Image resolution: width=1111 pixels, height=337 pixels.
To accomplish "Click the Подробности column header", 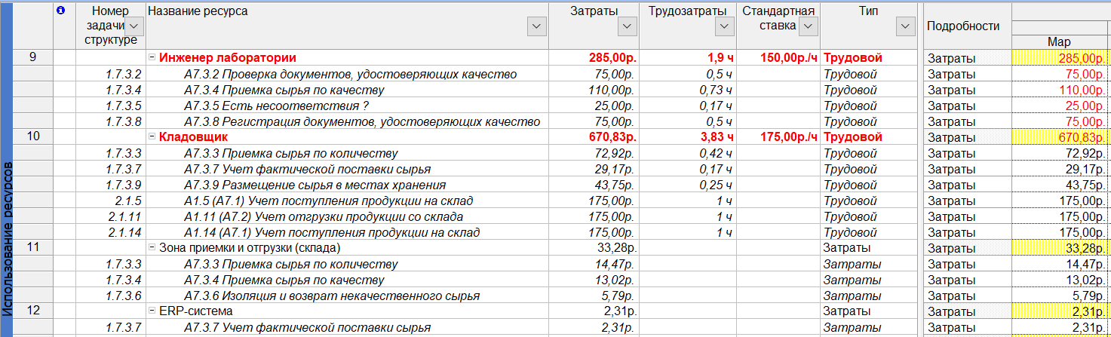I will pyautogui.click(x=962, y=26).
